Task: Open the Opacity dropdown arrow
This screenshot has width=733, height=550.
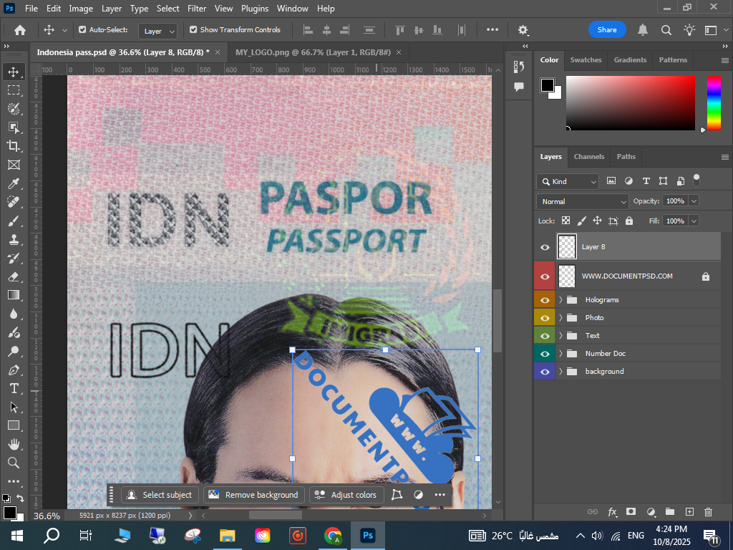Action: [x=694, y=202]
